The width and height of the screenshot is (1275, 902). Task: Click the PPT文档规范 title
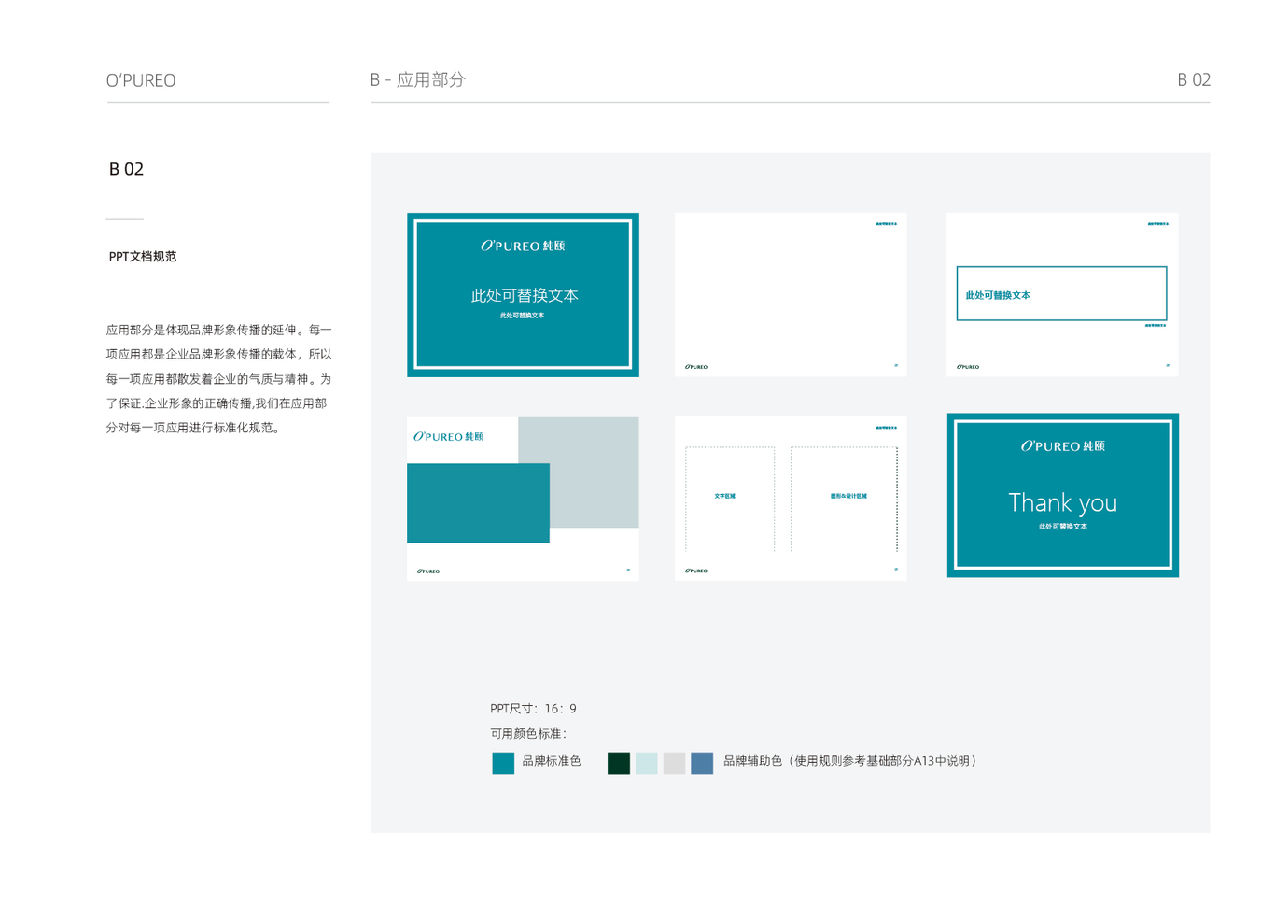143,256
